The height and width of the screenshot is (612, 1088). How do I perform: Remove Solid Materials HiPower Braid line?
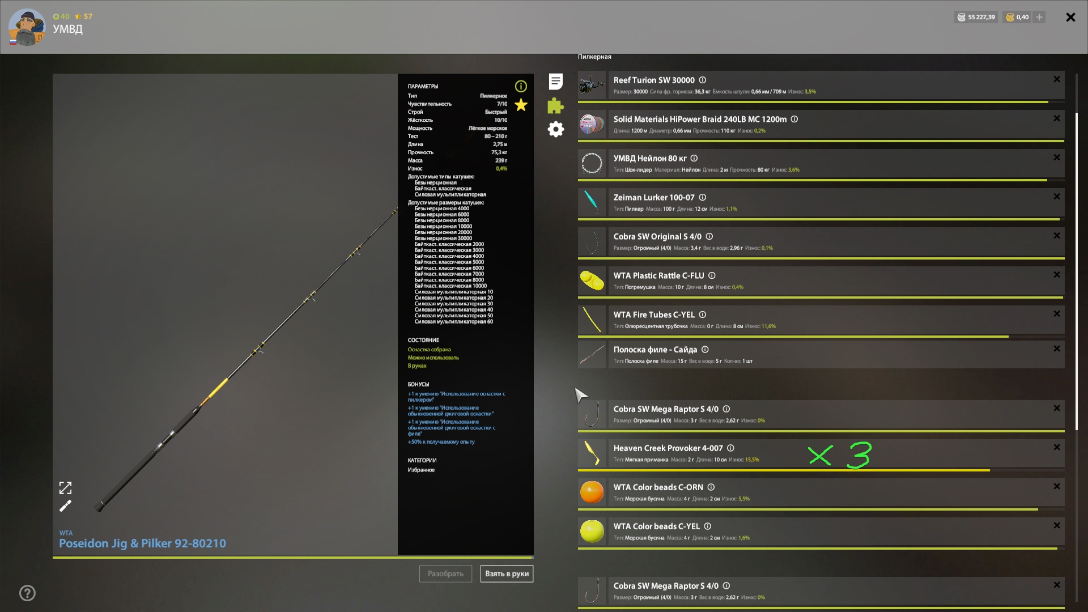1057,118
